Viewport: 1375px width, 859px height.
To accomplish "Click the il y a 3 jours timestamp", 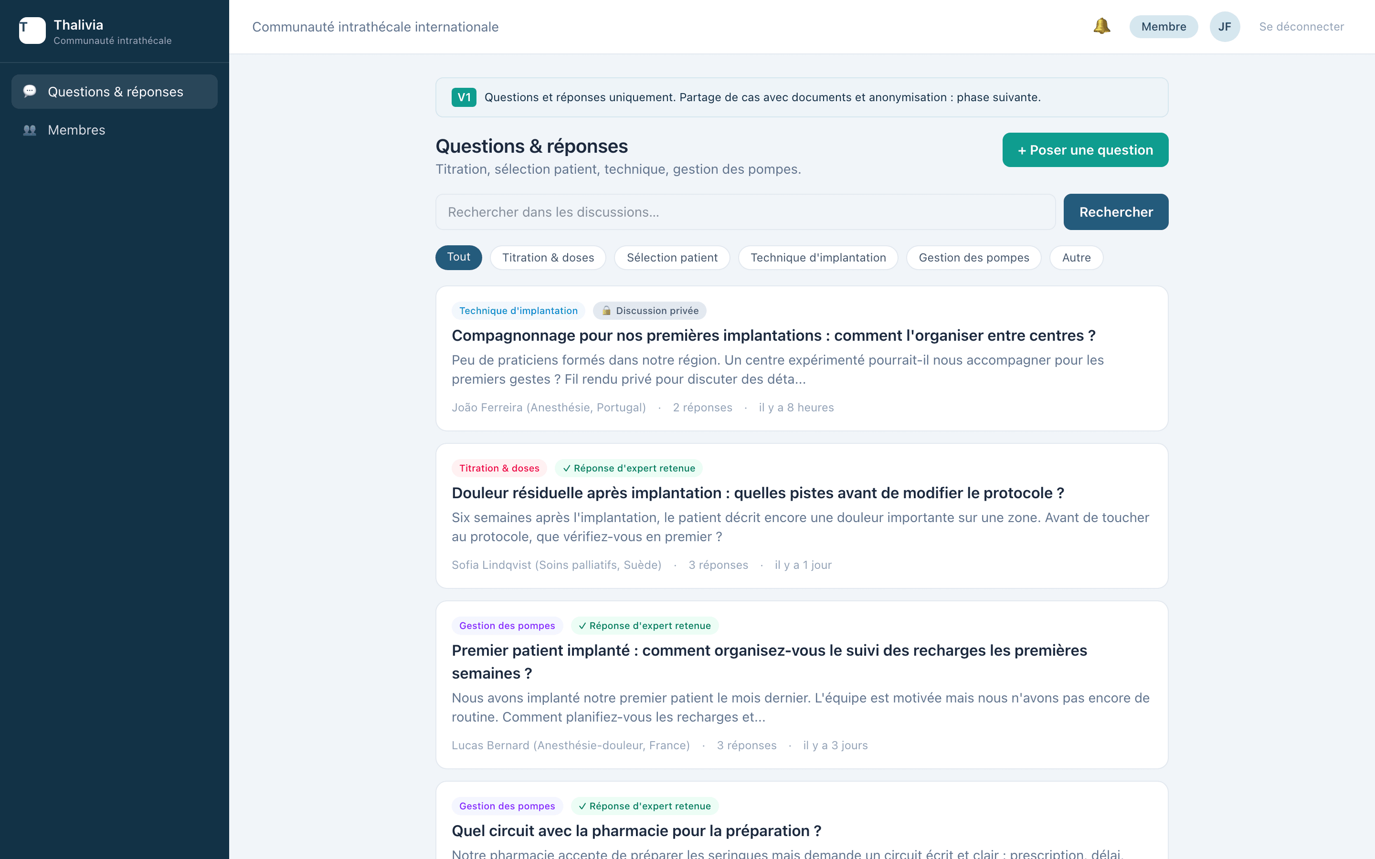I will 835,745.
